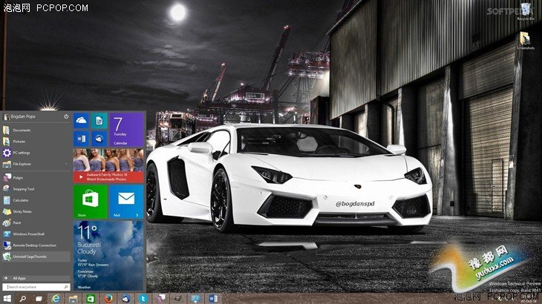Open the Calendar live tile
The width and height of the screenshot is (542, 304).
pyautogui.click(x=127, y=129)
